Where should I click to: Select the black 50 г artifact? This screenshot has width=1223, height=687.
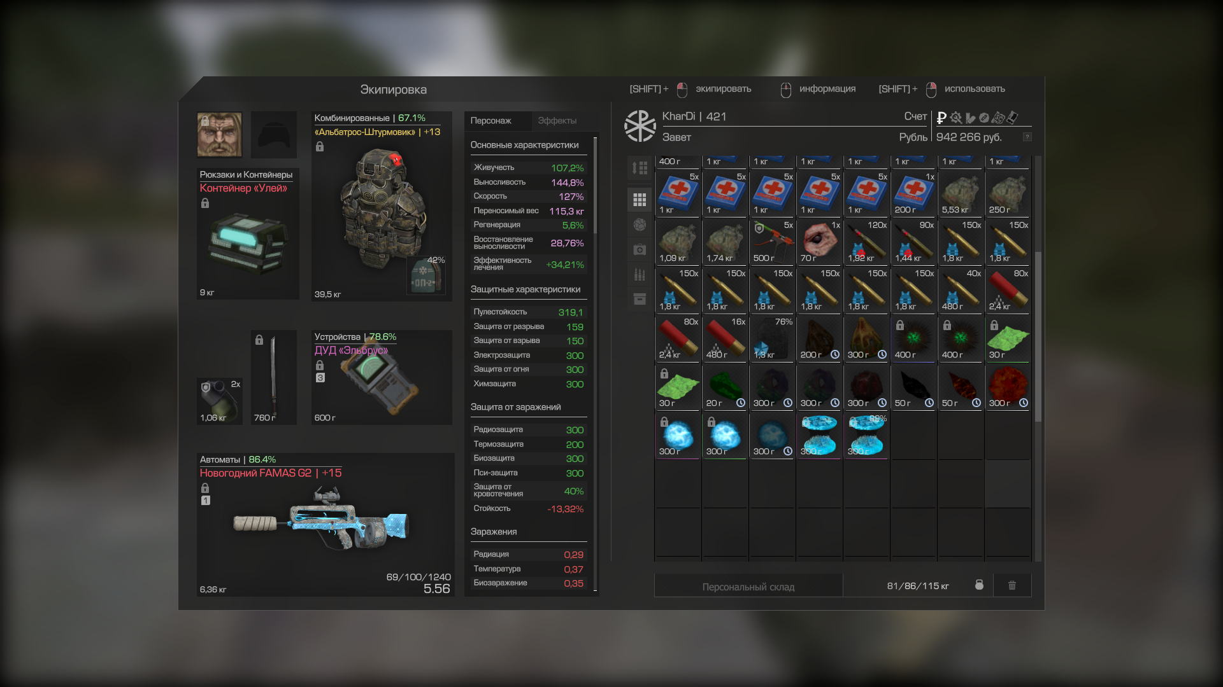coord(913,387)
